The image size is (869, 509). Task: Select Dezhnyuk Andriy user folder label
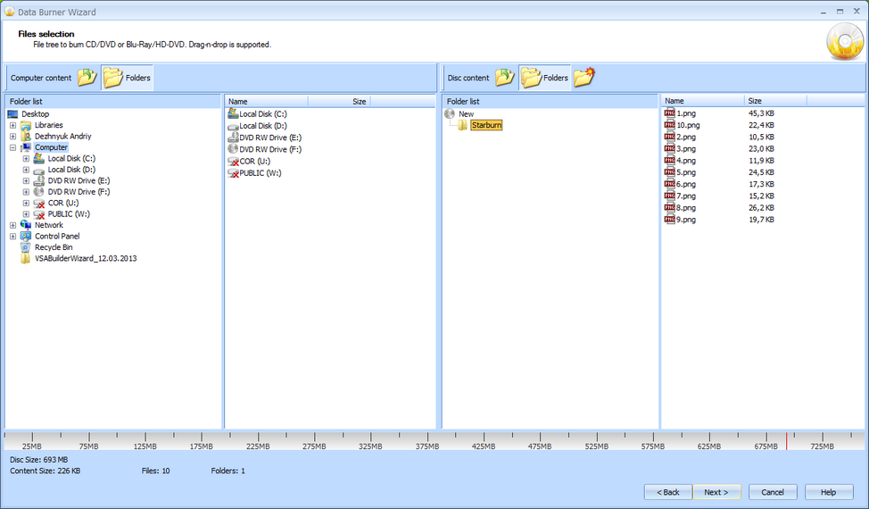62,137
